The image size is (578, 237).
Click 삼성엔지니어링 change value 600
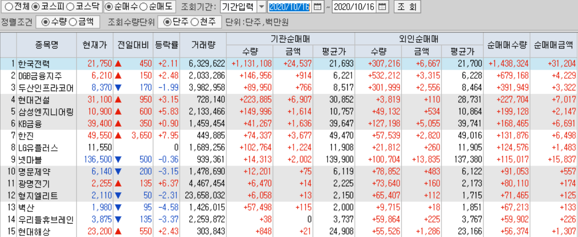(x=145, y=112)
